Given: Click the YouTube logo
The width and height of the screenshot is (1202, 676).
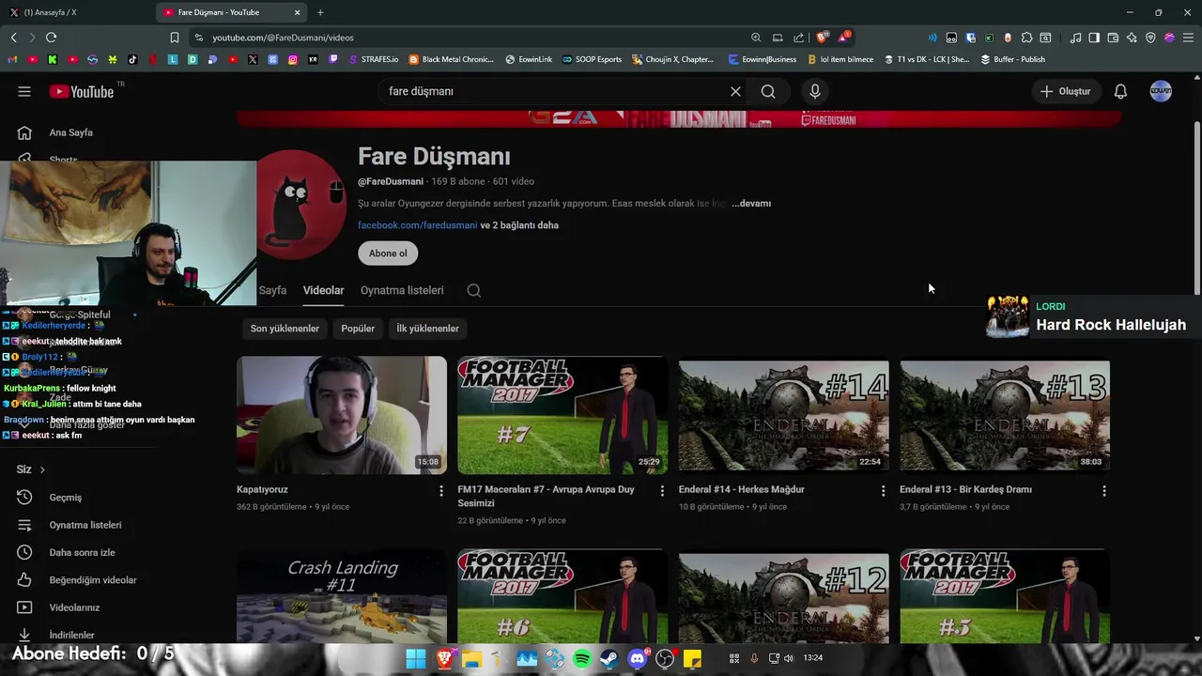Looking at the screenshot, I should [x=82, y=91].
